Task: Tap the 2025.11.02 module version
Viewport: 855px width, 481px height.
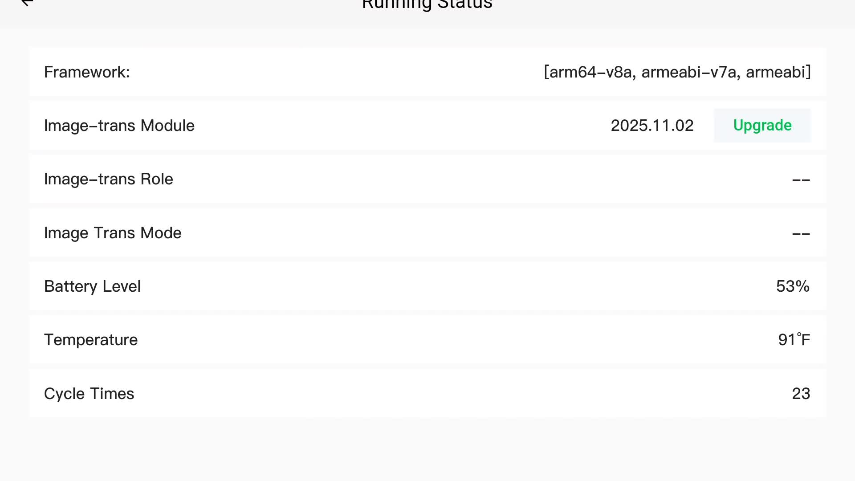Action: (652, 126)
